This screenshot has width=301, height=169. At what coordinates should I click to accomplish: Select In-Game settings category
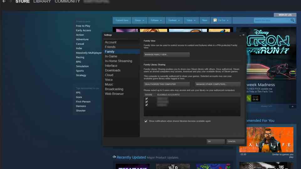click(x=122, y=56)
